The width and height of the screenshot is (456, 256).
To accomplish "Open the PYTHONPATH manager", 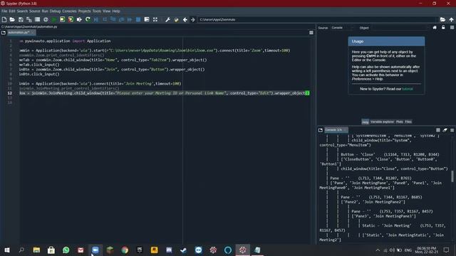I will click(x=176, y=19).
